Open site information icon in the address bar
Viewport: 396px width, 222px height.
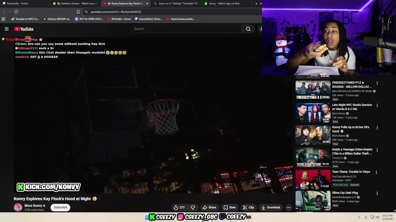pyautogui.click(x=86, y=12)
